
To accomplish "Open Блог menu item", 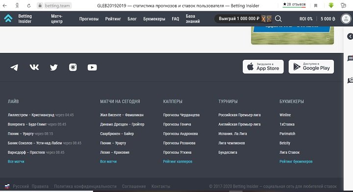I will click(132, 19).
